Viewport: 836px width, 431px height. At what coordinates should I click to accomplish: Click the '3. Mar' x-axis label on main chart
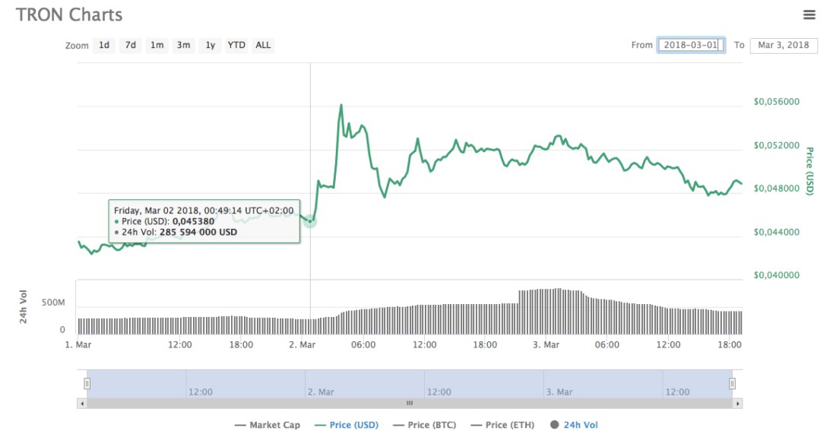546,345
